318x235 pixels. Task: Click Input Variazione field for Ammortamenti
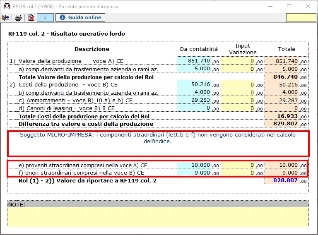[238, 100]
